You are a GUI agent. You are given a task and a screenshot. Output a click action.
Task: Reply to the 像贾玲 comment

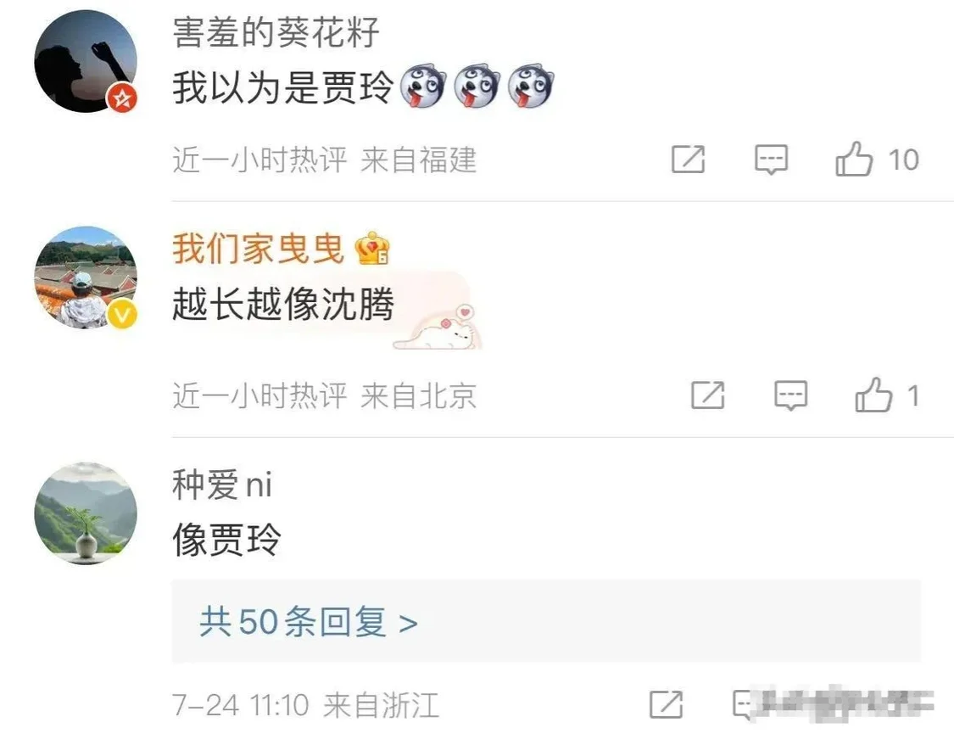coord(744,705)
